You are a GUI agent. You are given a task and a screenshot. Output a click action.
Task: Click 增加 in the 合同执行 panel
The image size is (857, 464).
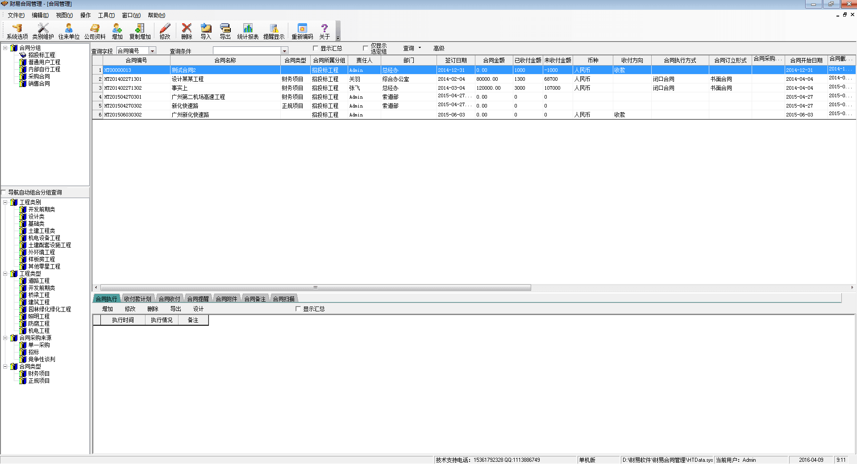pos(107,309)
